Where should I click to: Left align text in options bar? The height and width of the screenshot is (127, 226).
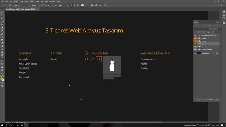tap(71, 5)
